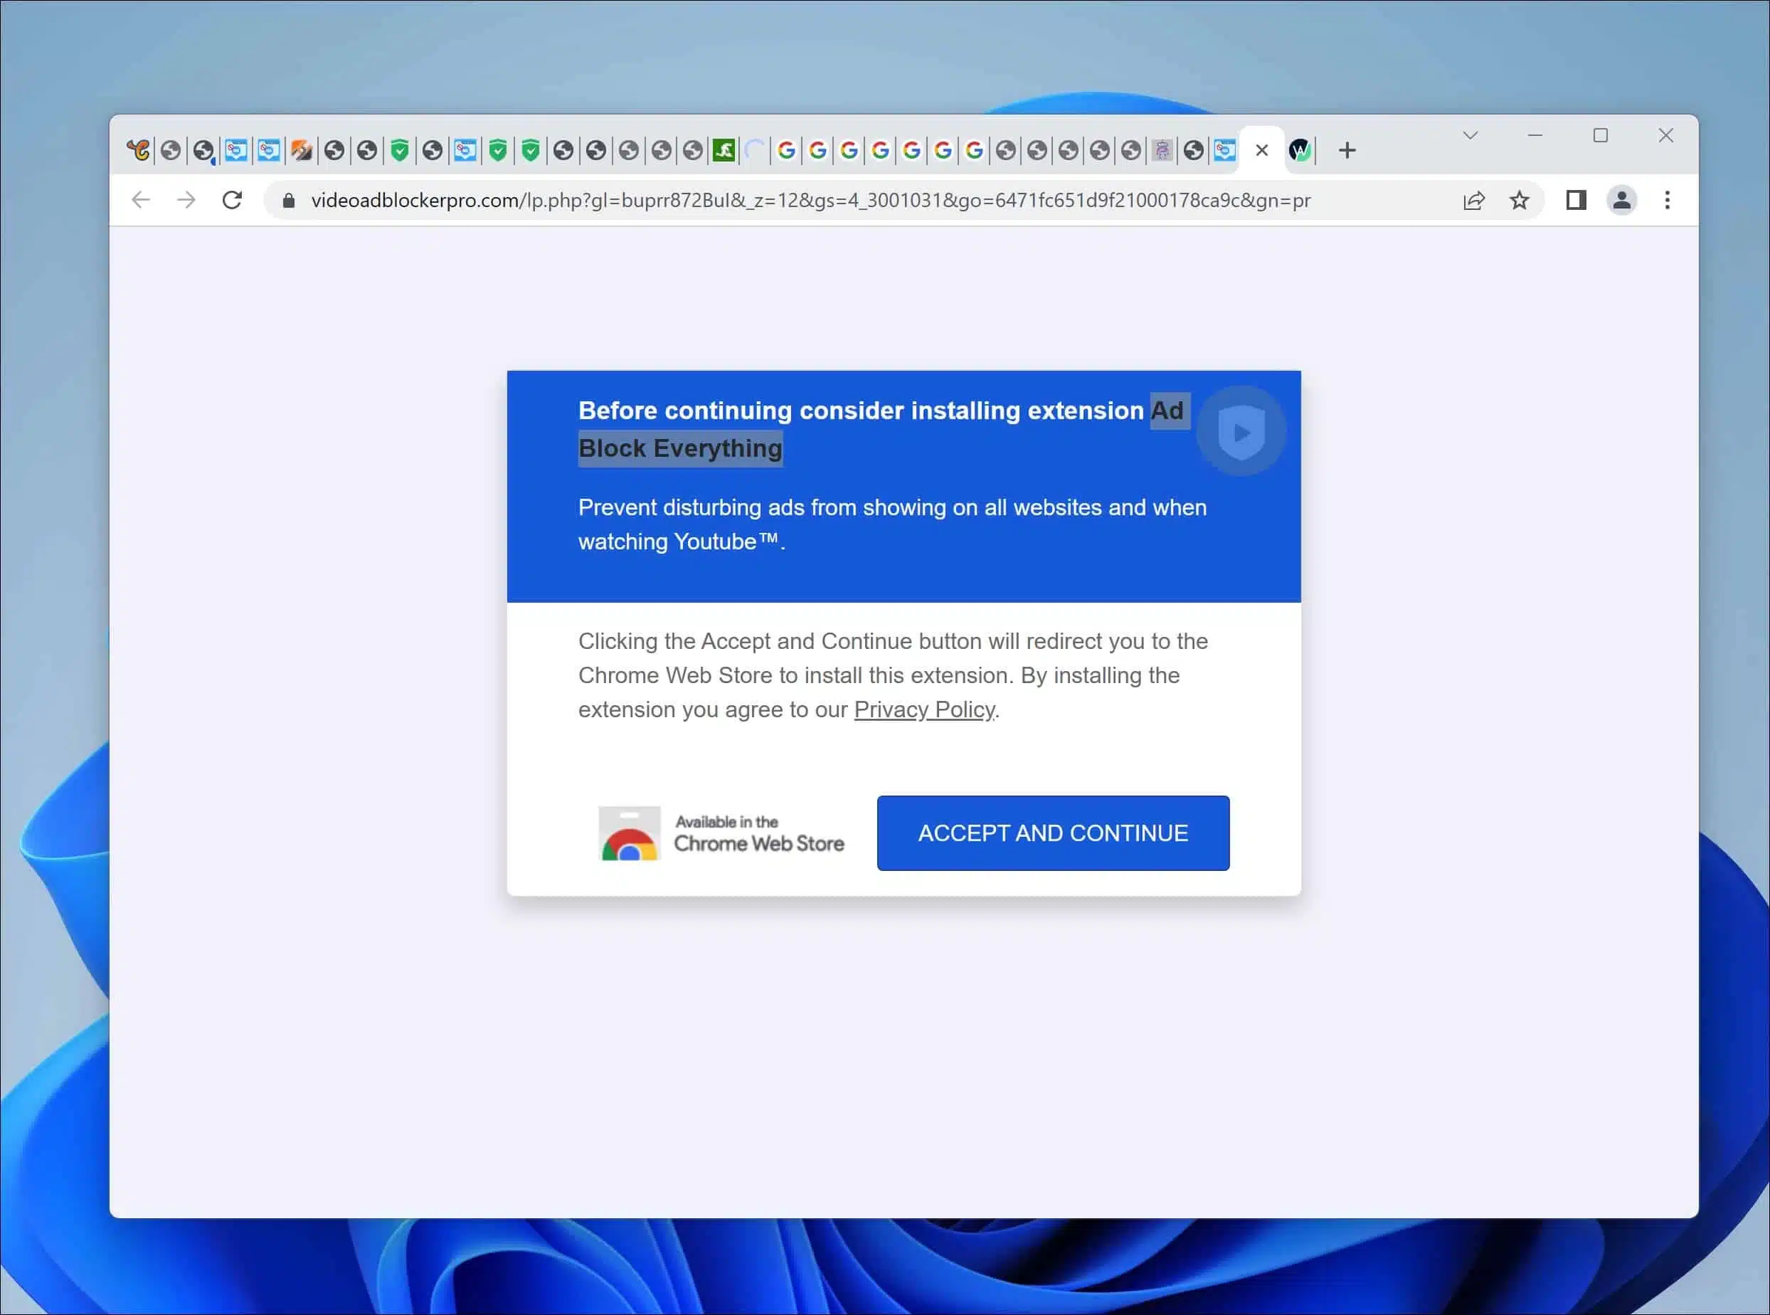Click the highlighted 'Block Everything' text
1770x1315 pixels.
tap(680, 448)
